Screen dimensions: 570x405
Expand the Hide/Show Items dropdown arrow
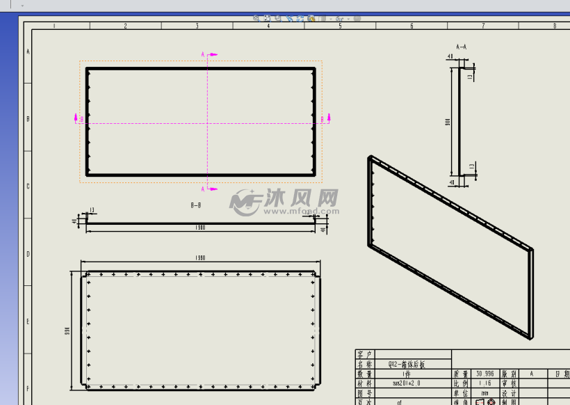click(x=349, y=19)
